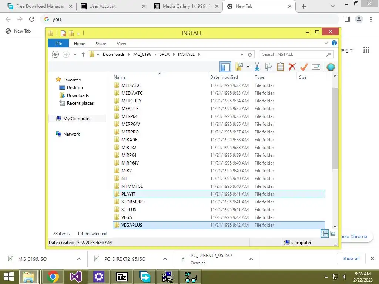This screenshot has width=379, height=284.
Task: Sort by the Type column header
Action: tap(274, 77)
